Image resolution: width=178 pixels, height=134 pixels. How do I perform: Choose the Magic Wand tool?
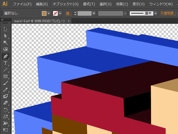pyautogui.click(x=5, y=43)
